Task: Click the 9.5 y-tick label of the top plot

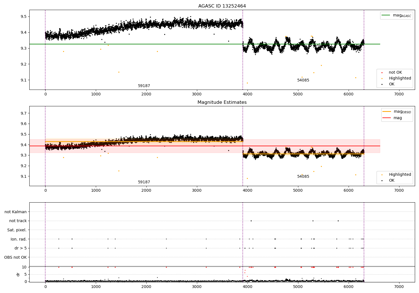Action: (x=23, y=16)
